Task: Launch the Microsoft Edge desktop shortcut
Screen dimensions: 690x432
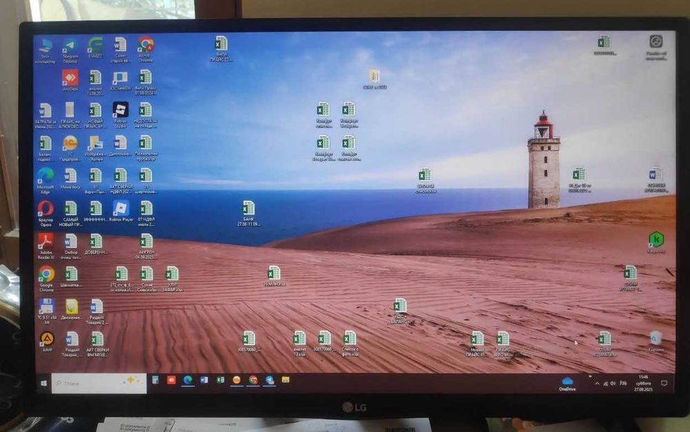Action: [46, 180]
